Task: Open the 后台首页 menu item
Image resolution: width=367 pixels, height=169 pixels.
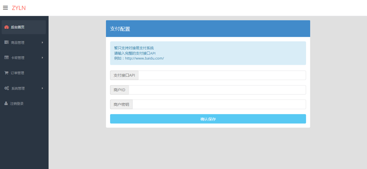Action: click(x=24, y=27)
